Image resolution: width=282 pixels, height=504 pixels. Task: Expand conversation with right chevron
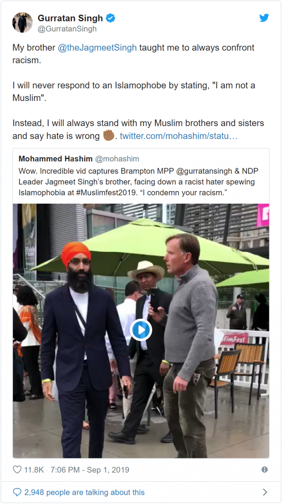[x=265, y=492]
